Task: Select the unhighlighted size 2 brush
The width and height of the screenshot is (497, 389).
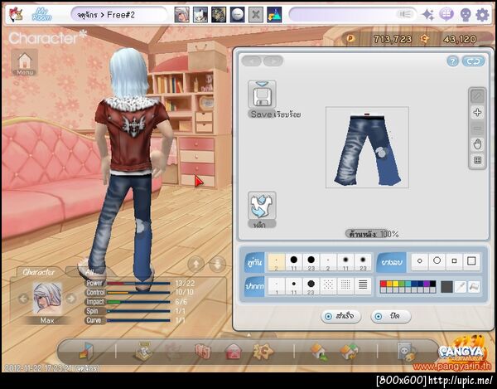Action: coord(328,262)
